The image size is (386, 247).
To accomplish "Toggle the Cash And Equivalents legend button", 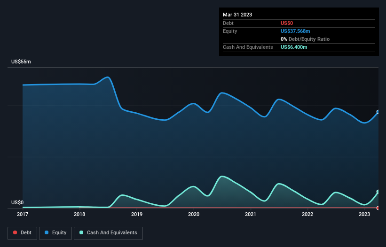I will pyautogui.click(x=108, y=233).
